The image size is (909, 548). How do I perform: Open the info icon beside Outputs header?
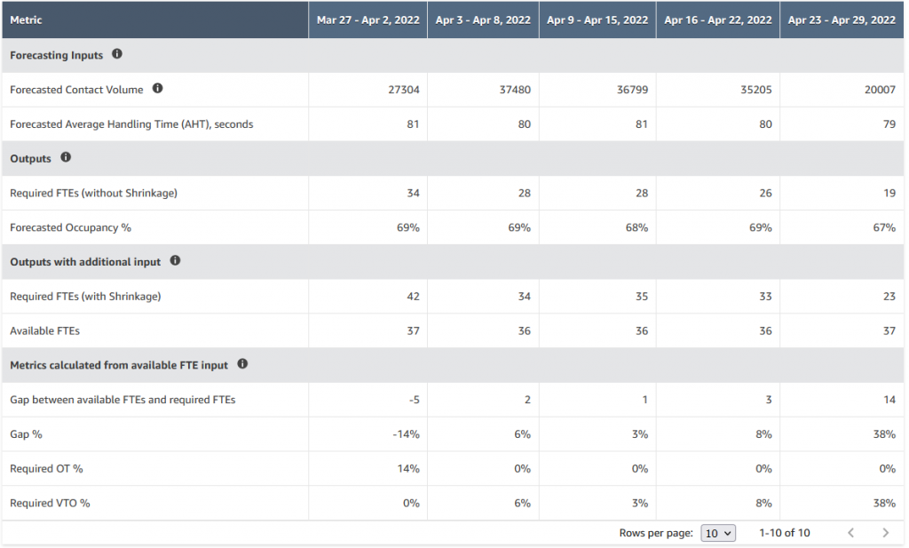tap(66, 157)
